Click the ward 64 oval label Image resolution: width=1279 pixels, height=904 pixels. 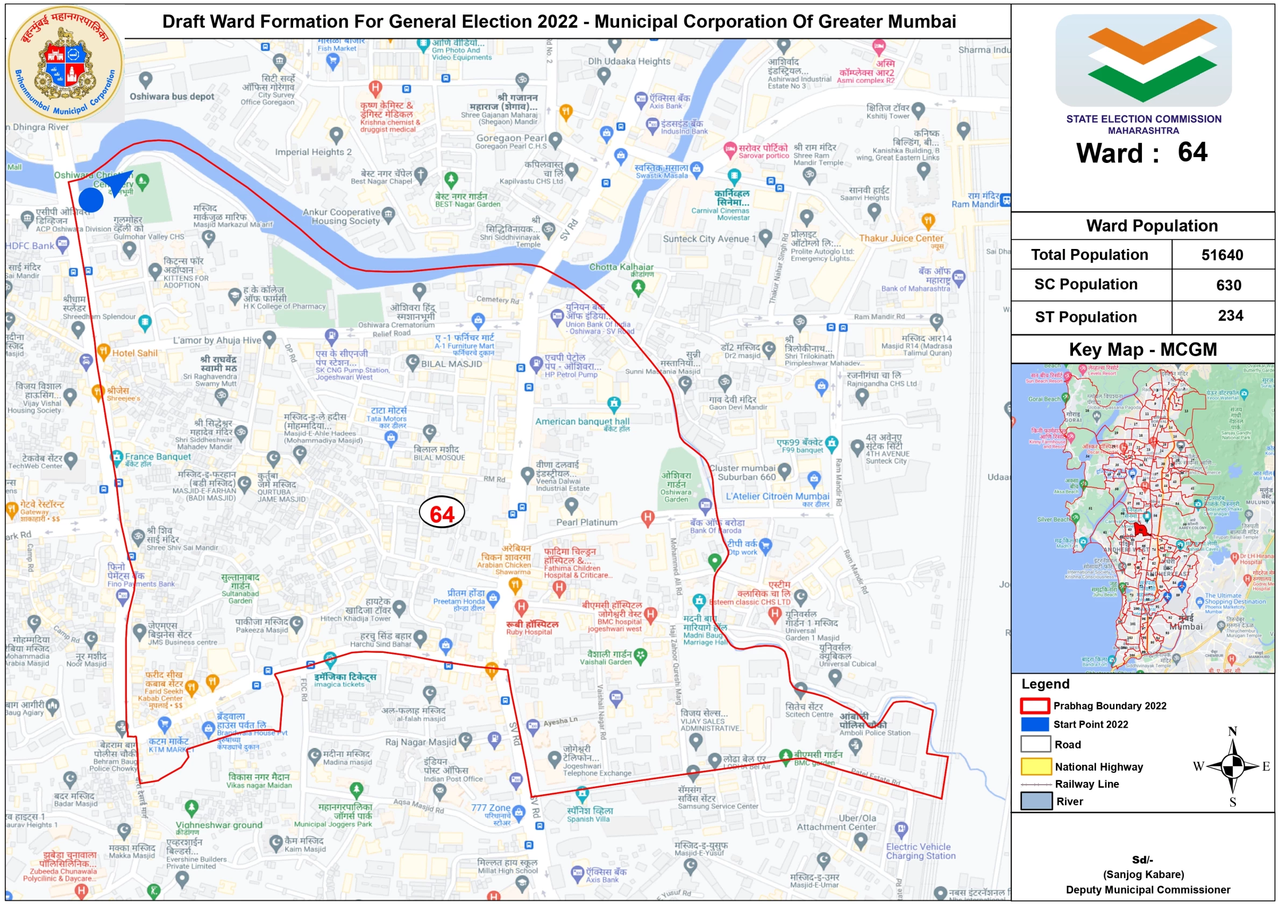click(x=441, y=513)
